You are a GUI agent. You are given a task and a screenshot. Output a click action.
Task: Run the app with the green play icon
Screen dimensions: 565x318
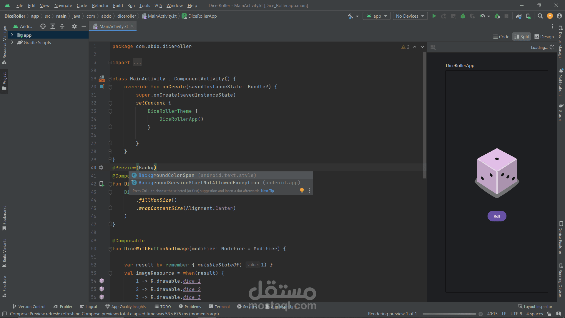coord(434,16)
